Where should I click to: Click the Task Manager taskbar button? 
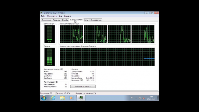coord(81,98)
